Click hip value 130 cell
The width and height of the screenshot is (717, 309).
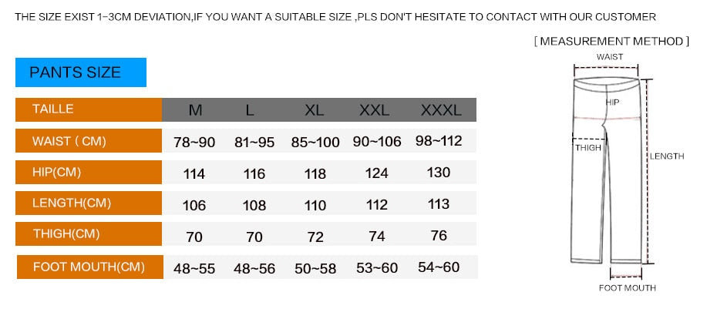[439, 173]
